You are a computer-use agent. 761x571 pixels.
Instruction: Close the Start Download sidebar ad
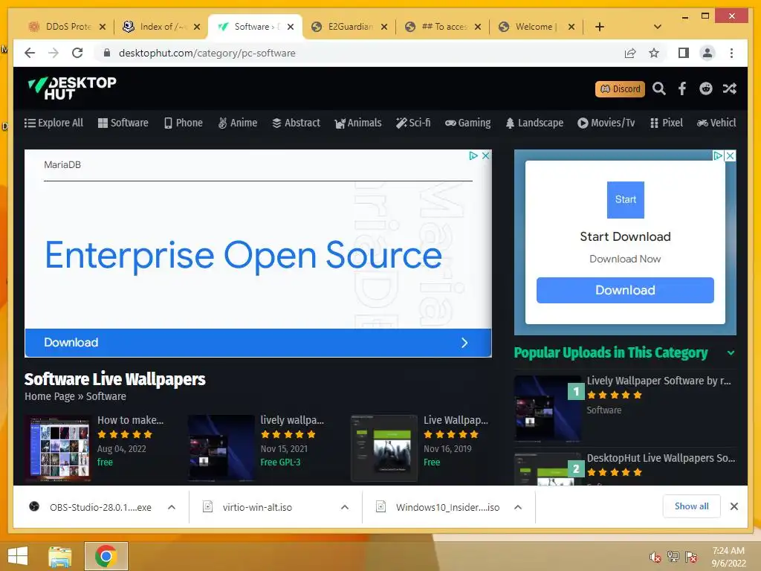coord(730,155)
